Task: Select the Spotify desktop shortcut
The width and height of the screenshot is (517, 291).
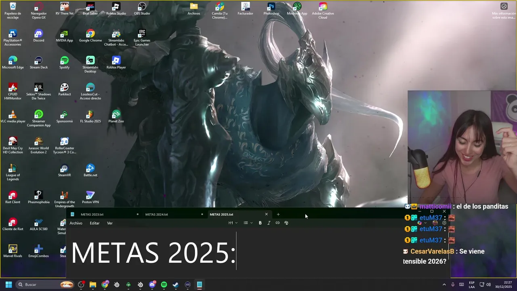Action: point(64,63)
